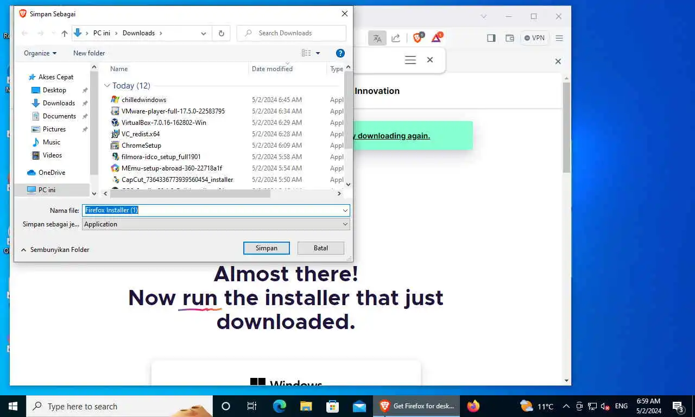Open Firefox from the taskbar
Viewport: 695px width, 417px height.
point(473,406)
